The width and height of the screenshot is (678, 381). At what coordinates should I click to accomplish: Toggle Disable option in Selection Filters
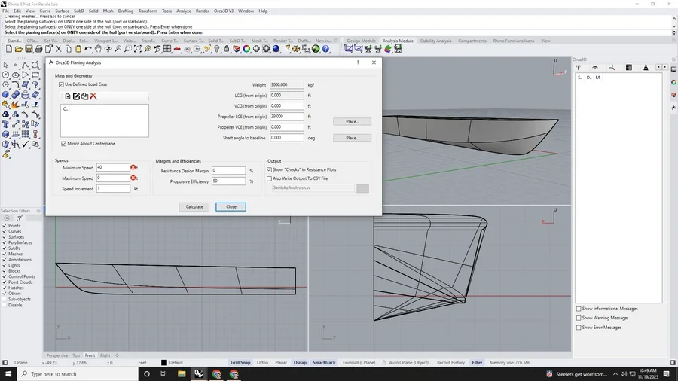pyautogui.click(x=5, y=305)
